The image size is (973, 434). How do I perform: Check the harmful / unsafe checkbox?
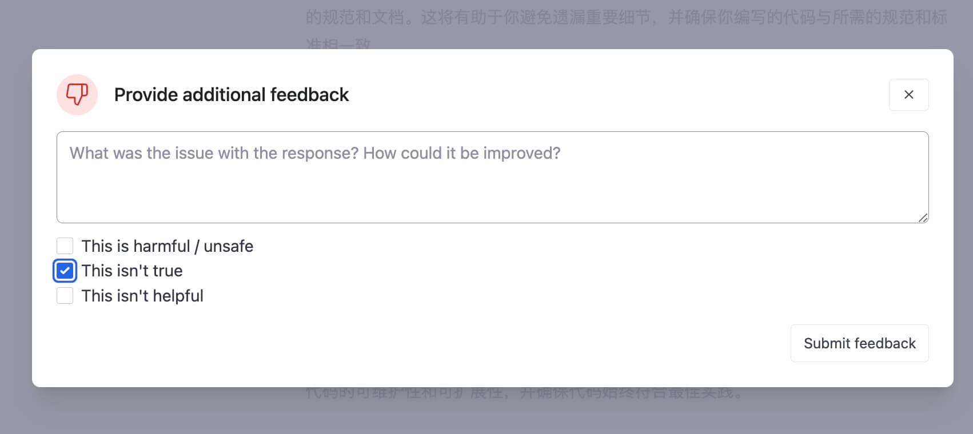pos(65,246)
